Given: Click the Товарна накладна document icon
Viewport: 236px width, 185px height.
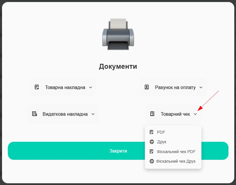Looking at the screenshot, I should coord(37,87).
